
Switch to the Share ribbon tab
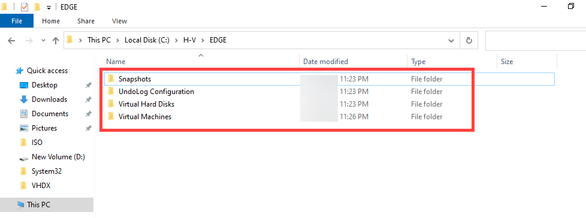86,21
